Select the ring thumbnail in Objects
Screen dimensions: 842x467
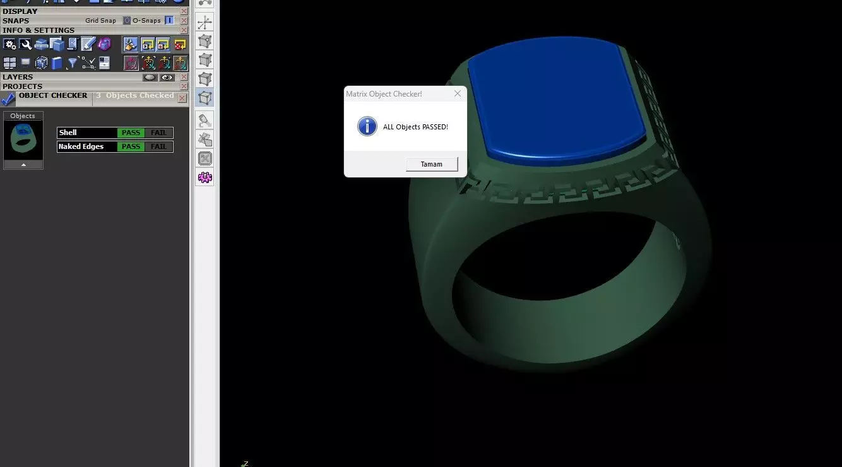coord(23,139)
